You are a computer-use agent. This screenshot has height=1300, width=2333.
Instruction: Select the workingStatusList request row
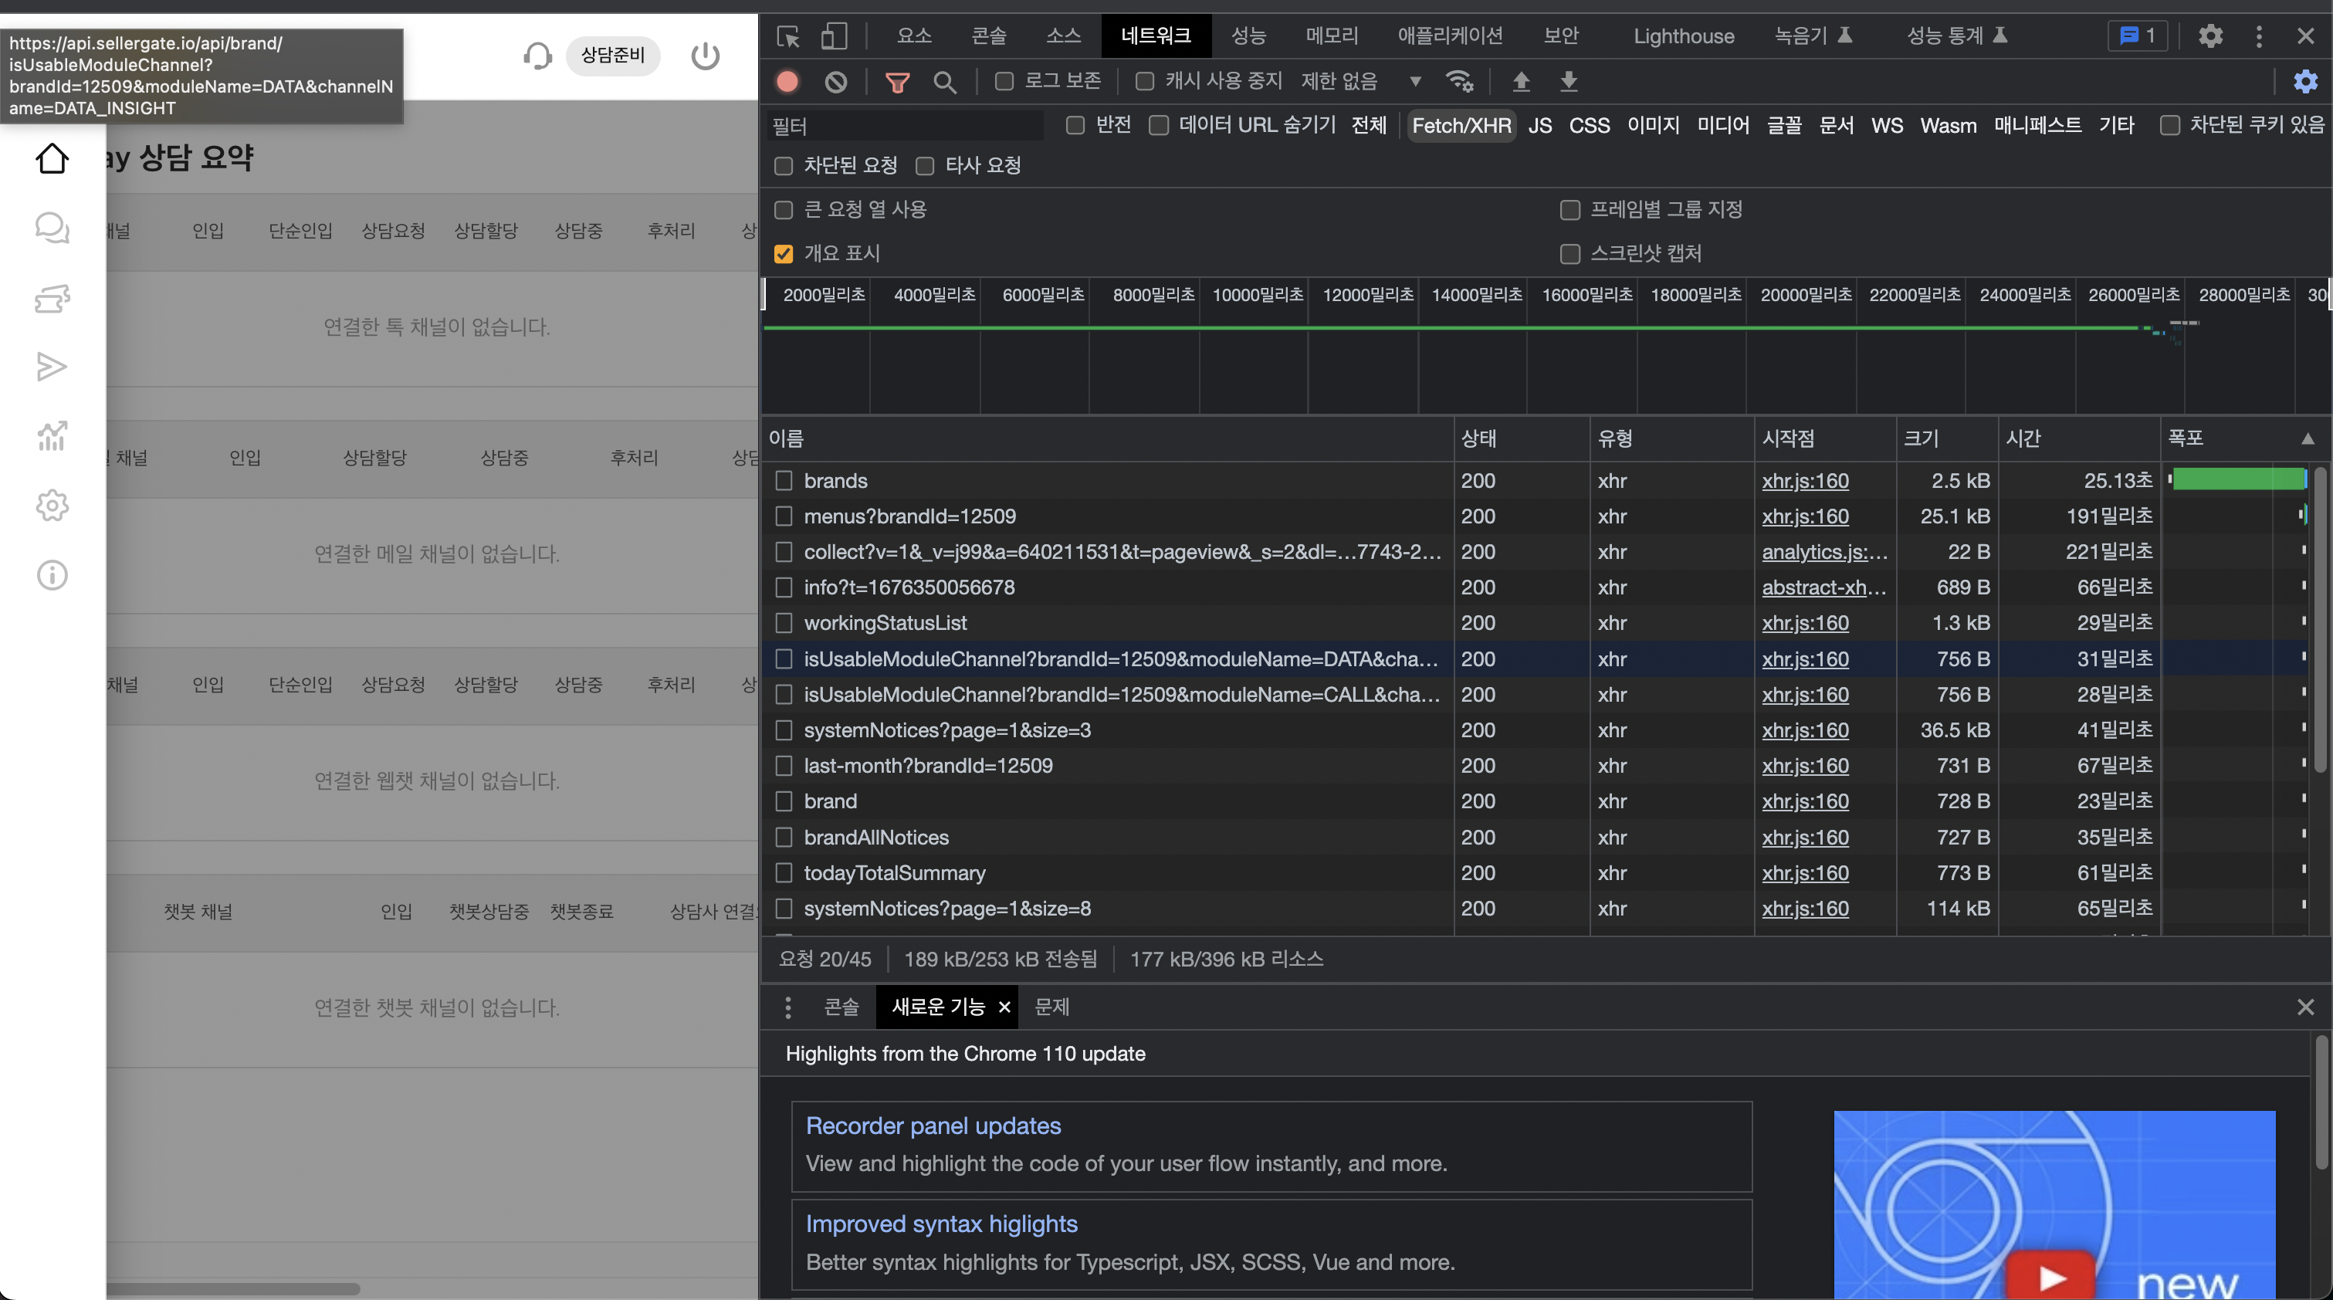pos(1535,623)
